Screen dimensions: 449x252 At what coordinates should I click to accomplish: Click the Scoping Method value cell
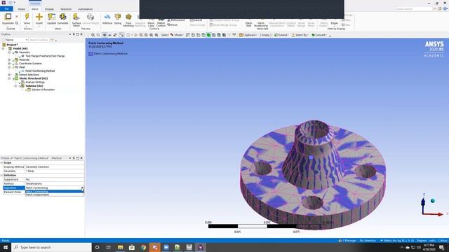pyautogui.click(x=55, y=167)
